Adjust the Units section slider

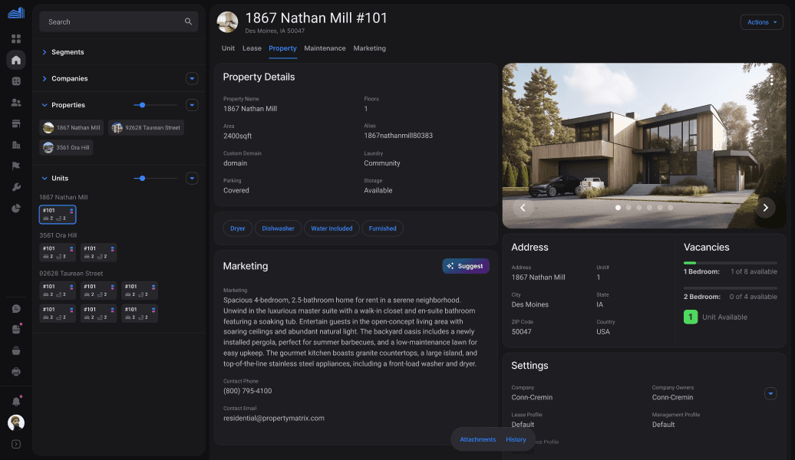click(155, 179)
